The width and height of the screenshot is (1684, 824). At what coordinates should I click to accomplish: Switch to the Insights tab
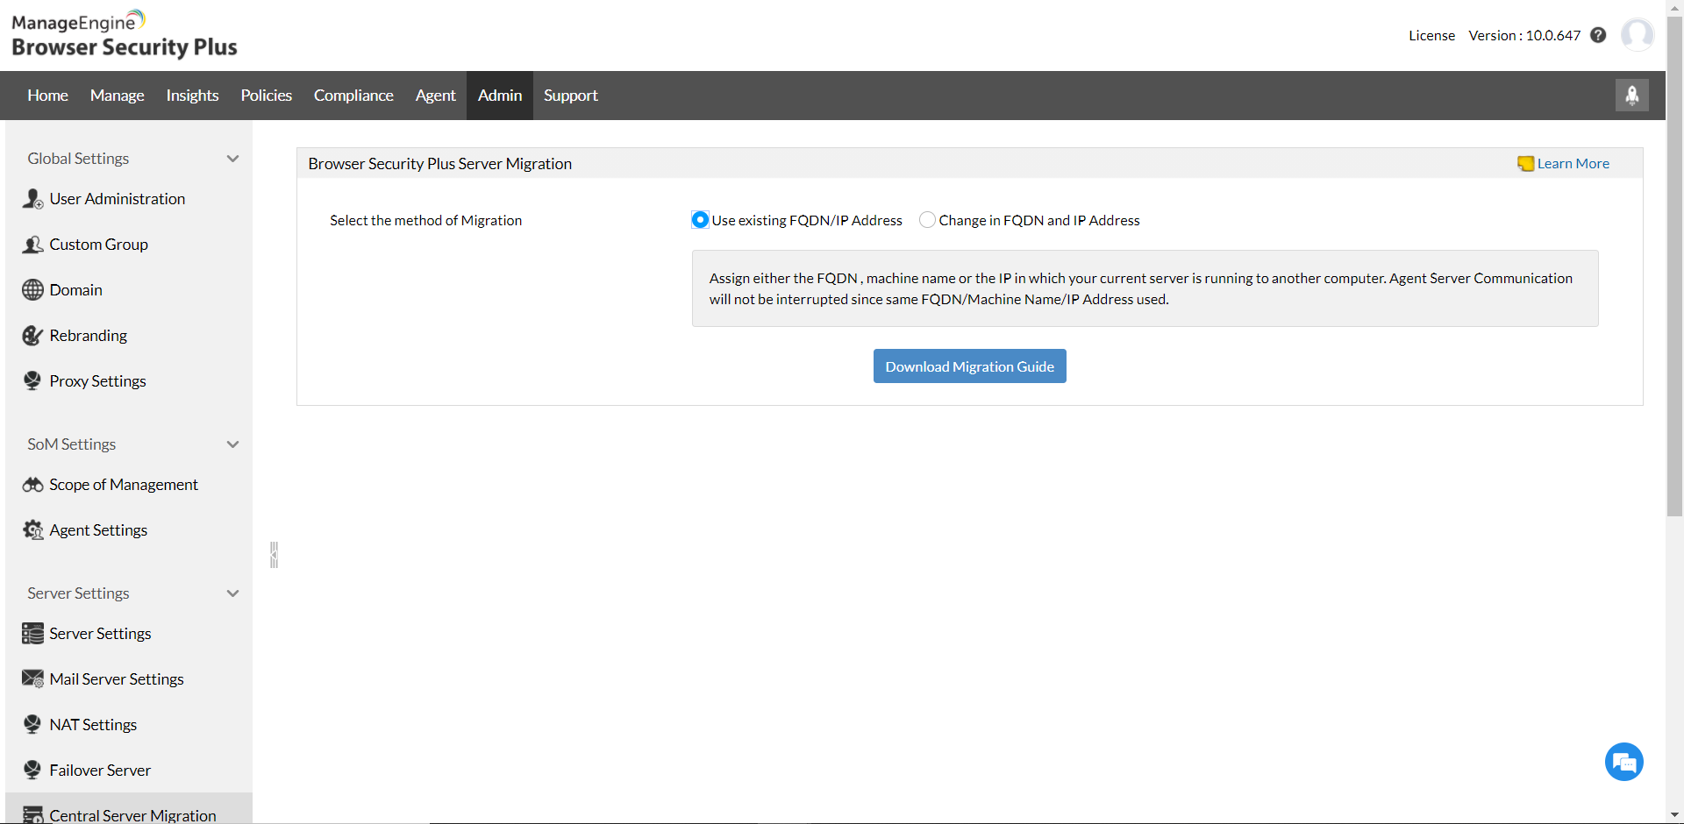click(193, 96)
